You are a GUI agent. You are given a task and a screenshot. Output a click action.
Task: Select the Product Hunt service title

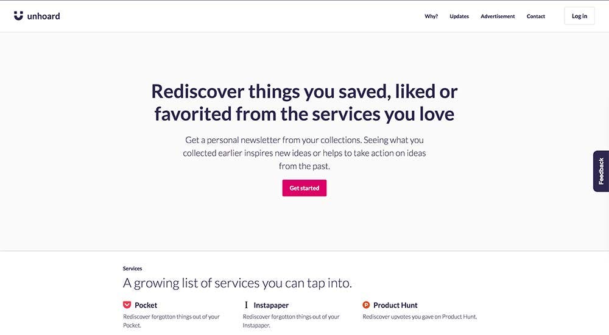(x=395, y=305)
